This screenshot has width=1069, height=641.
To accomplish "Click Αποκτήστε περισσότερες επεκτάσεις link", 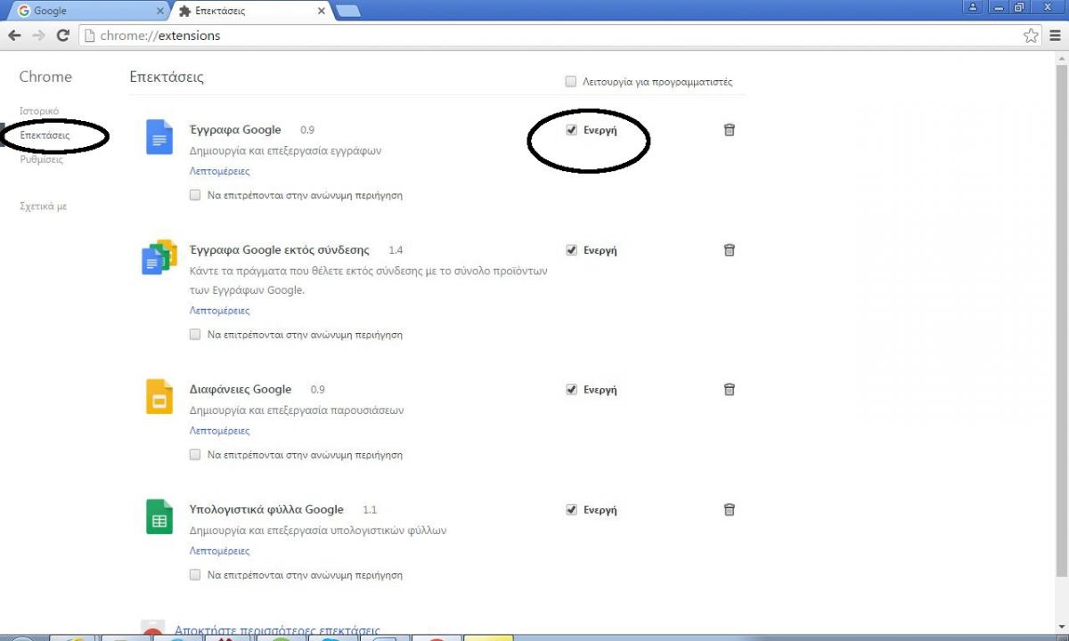I will pyautogui.click(x=277, y=631).
